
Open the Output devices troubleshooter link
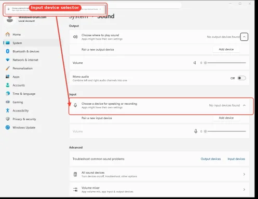[x=211, y=159]
